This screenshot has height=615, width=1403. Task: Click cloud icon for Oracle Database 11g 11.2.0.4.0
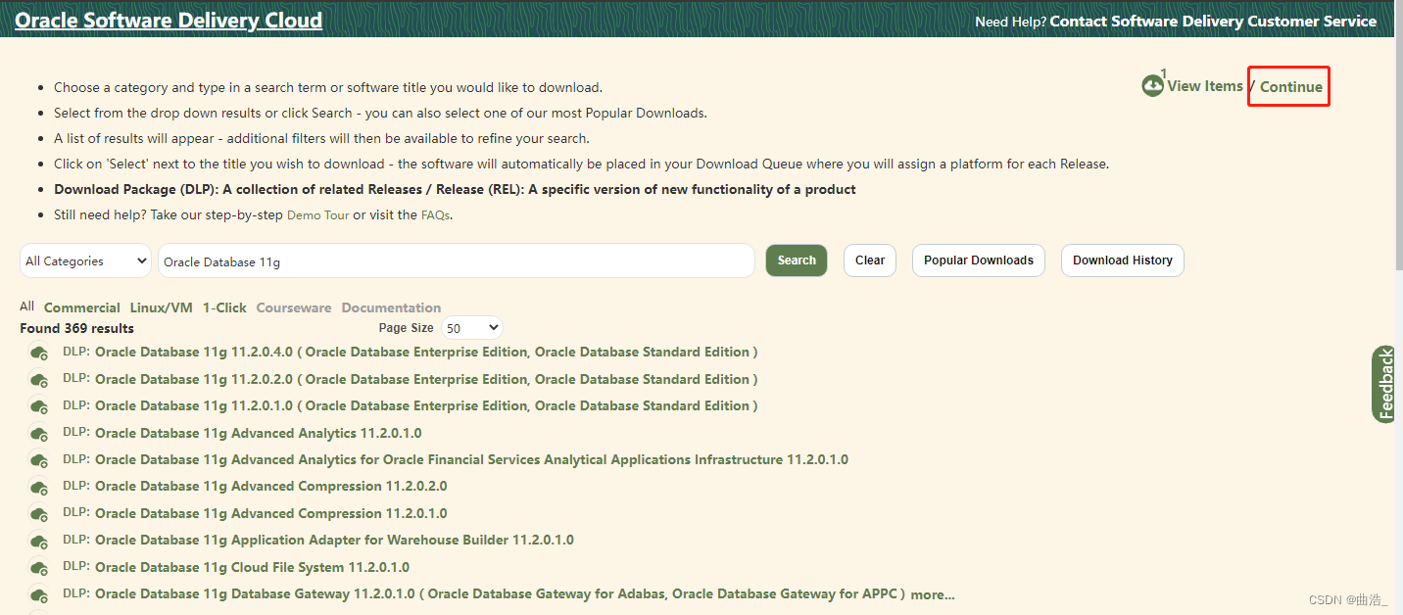tap(39, 353)
